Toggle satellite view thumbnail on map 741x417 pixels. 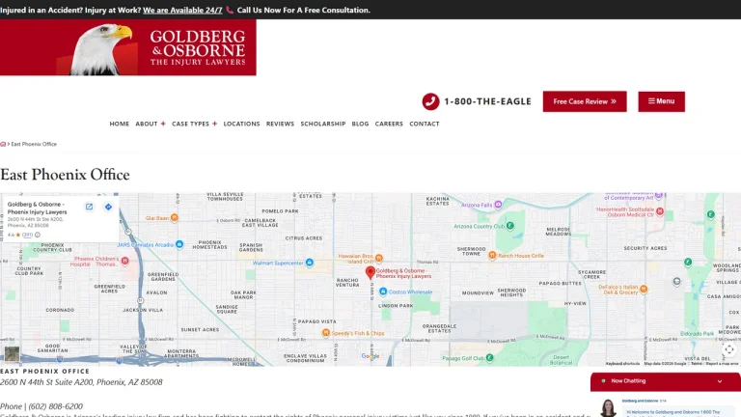[12, 353]
